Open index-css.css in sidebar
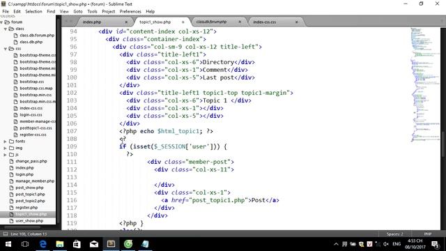This screenshot has width=446, height=251. [x=31, y=108]
